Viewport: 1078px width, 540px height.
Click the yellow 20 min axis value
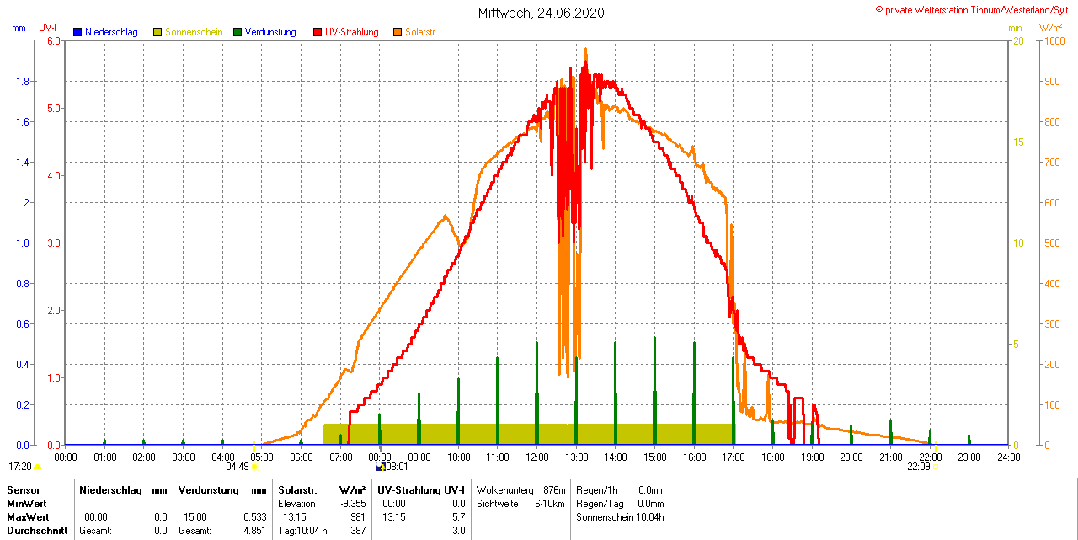point(1017,41)
